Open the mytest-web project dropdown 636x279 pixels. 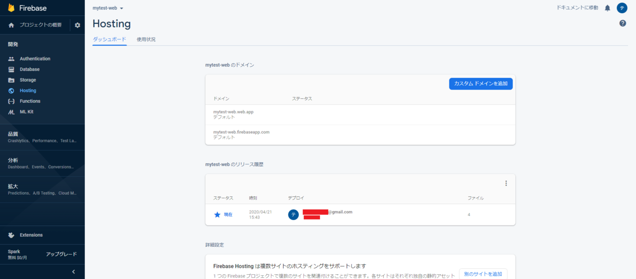[108, 8]
